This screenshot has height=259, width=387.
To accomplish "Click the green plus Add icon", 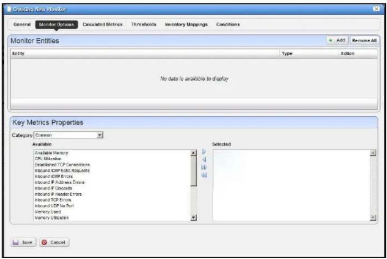I will [x=331, y=40].
